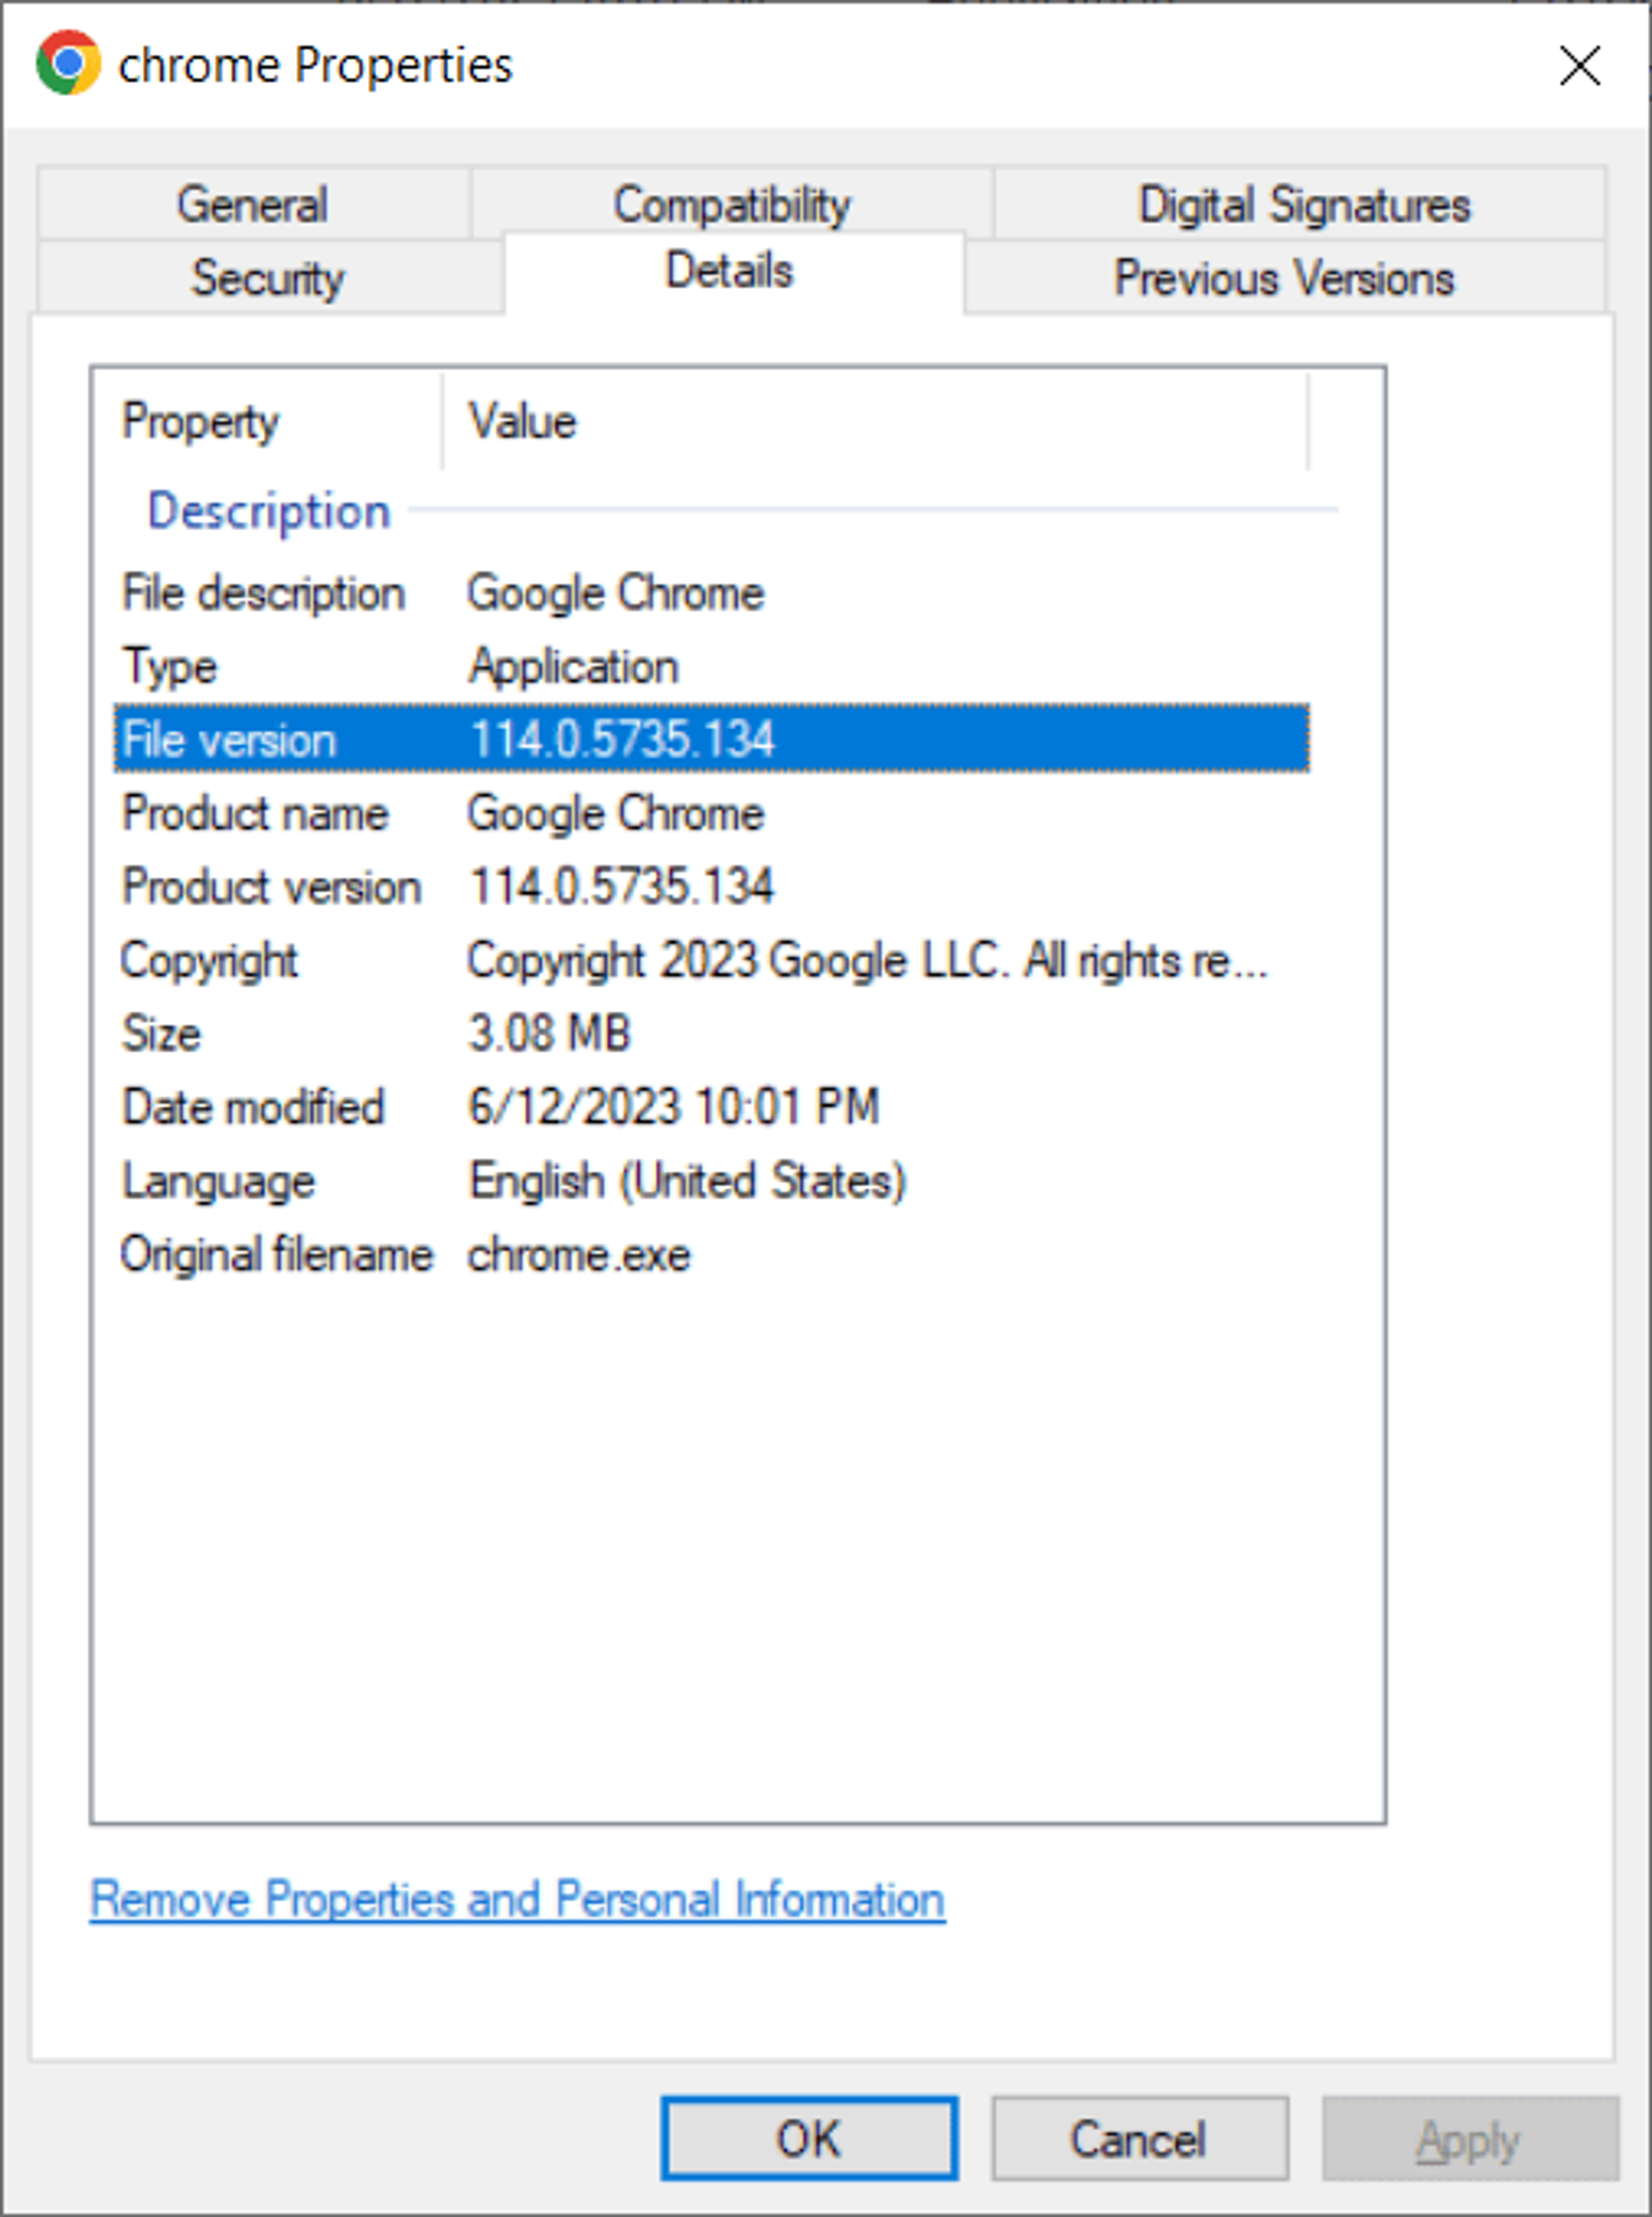Click the File version value 114.0.5735.134
1652x2217 pixels.
pos(622,739)
